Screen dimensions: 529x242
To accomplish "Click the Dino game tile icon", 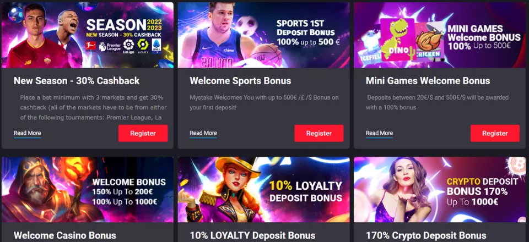I will tap(397, 40).
